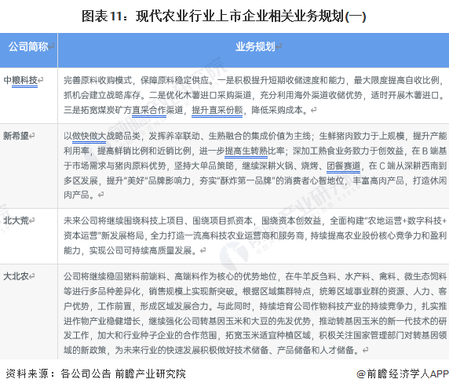
Task: Click the 新希望 company cell
Action: pos(28,166)
